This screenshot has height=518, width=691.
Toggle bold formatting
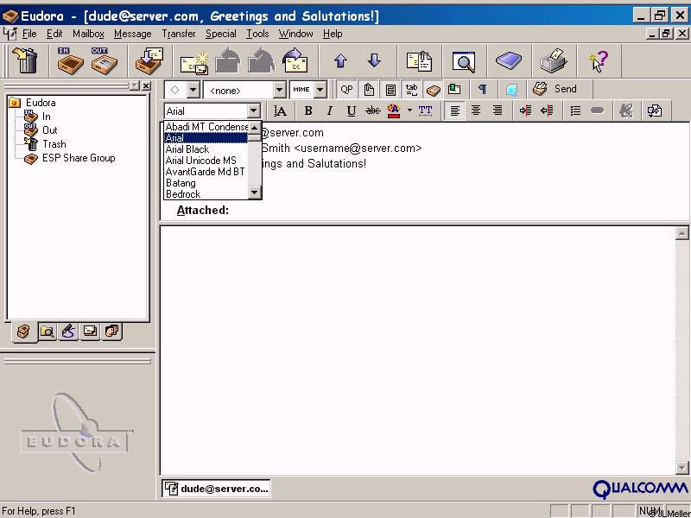(x=308, y=111)
